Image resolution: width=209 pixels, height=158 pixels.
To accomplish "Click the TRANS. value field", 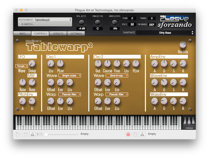I will coord(152,18).
